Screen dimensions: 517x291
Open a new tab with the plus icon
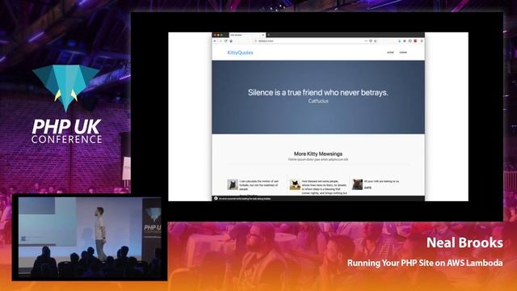click(269, 35)
